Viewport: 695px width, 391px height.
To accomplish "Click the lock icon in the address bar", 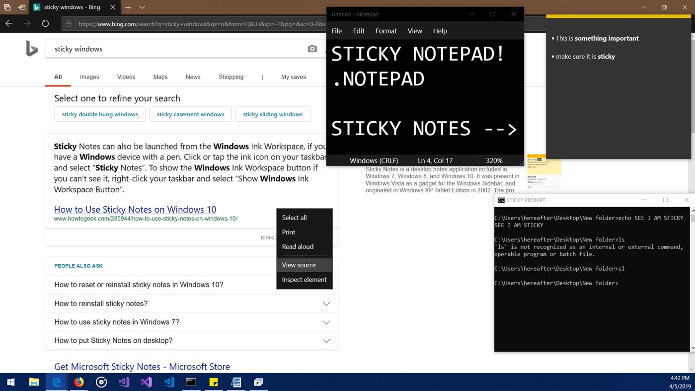I will click(x=68, y=23).
